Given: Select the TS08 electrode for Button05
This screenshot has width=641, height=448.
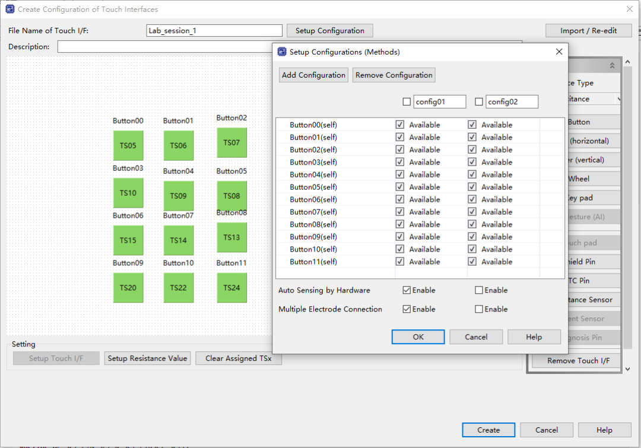Looking at the screenshot, I should point(231,196).
